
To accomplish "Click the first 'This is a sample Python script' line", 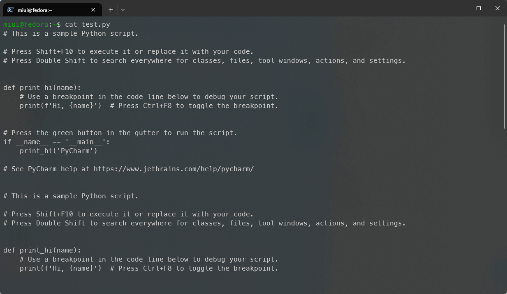I will pos(71,33).
